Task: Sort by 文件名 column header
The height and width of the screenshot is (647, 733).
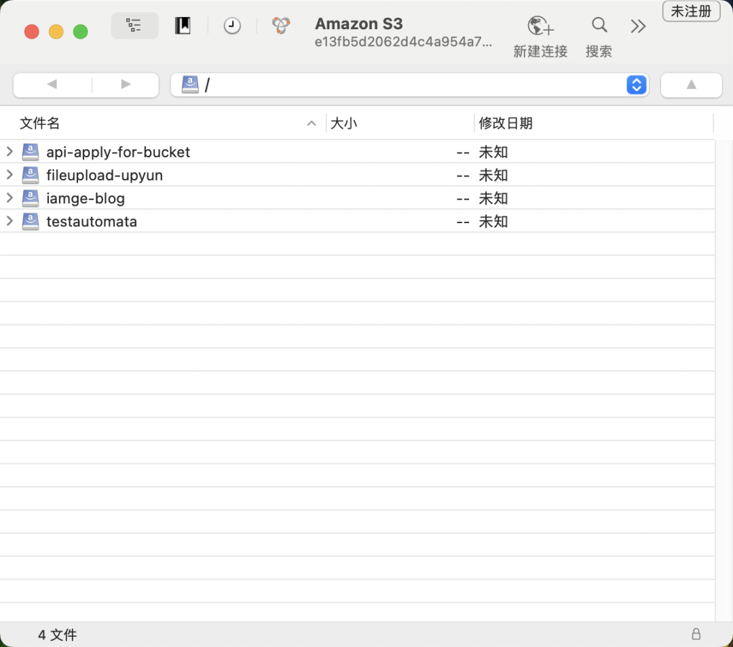Action: [40, 123]
